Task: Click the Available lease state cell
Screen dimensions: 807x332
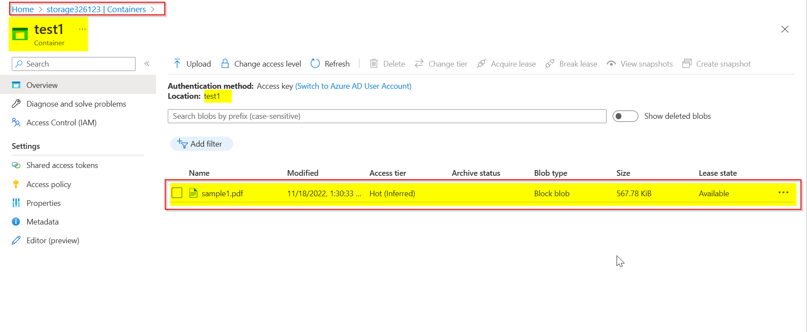Action: (x=714, y=193)
